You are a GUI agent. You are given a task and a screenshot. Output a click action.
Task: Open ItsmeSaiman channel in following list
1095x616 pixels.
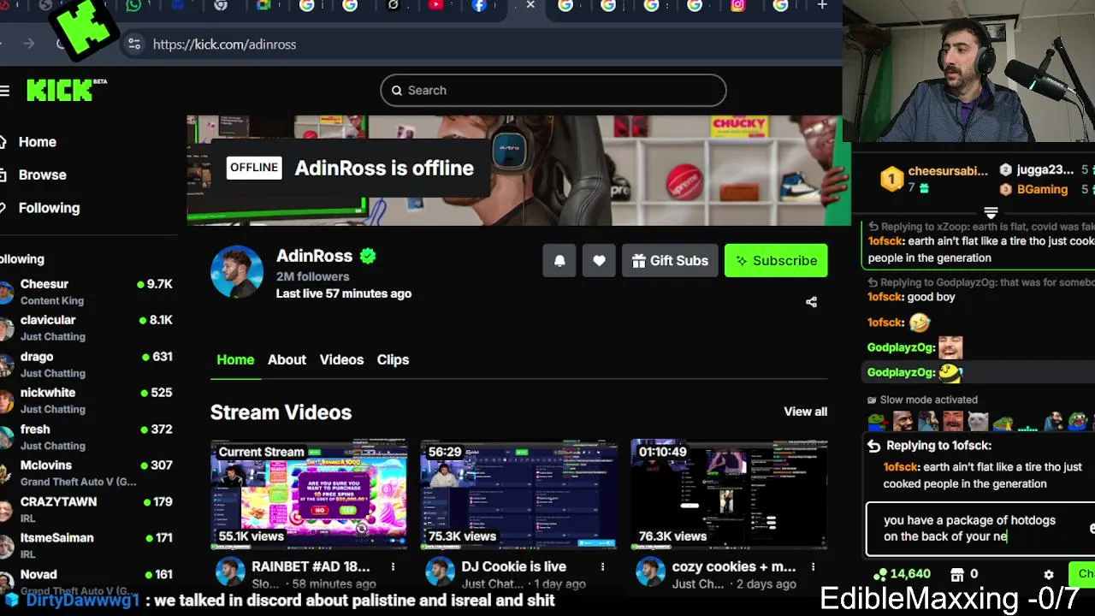pos(86,546)
